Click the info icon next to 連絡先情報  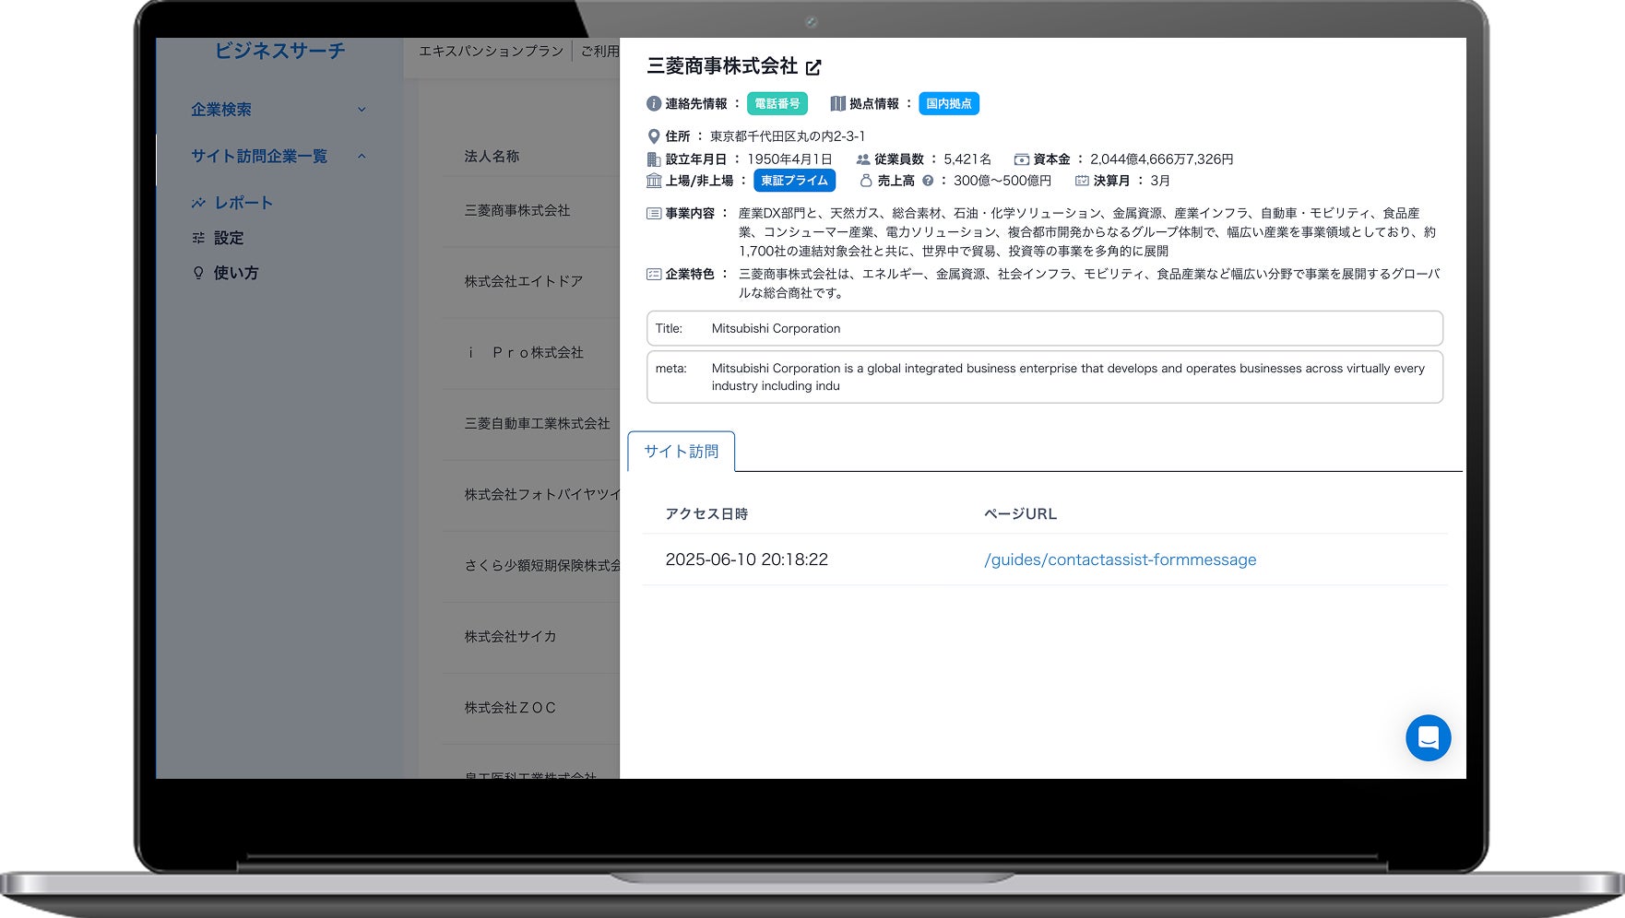(x=654, y=104)
